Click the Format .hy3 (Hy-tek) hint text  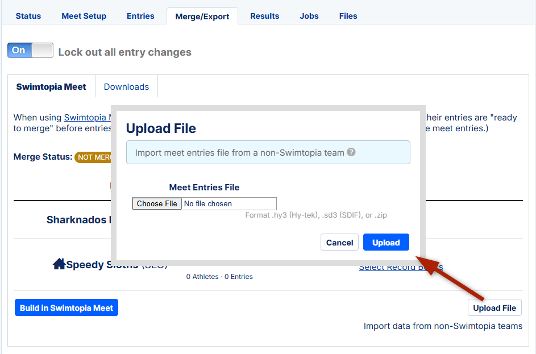point(316,215)
